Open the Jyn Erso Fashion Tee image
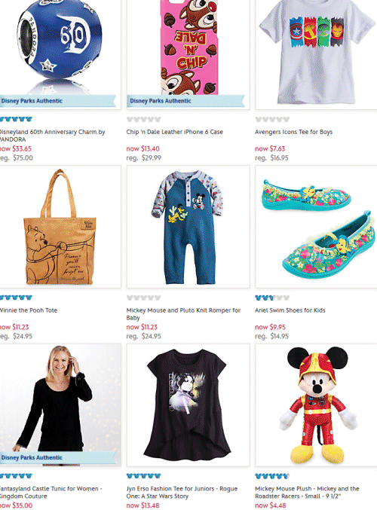Screen dimensions: 377x510 [x=188, y=405]
